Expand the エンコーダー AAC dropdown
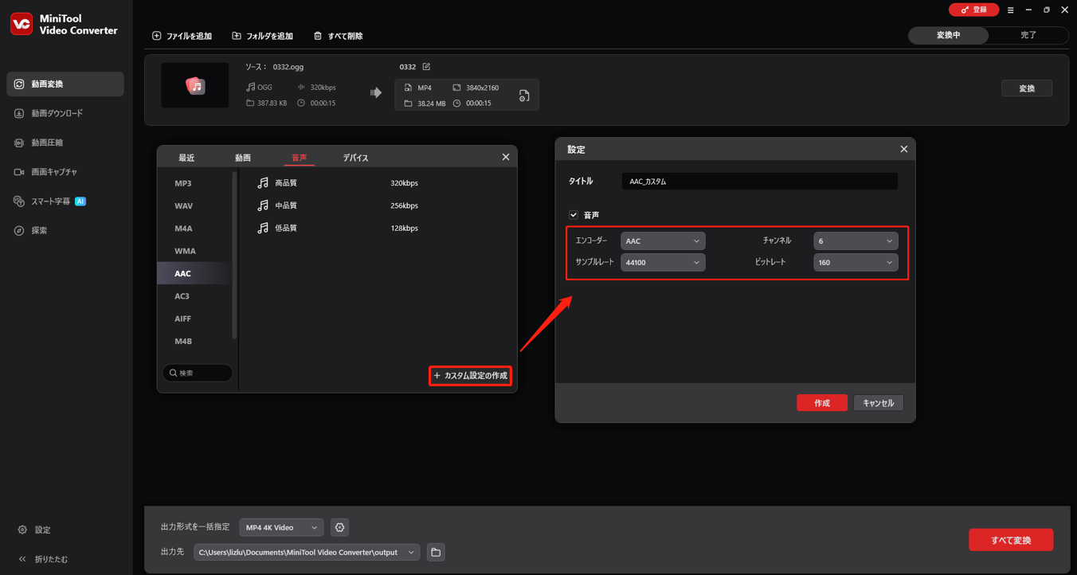 662,240
